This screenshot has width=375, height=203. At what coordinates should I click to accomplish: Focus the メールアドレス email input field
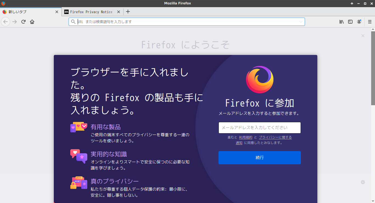(x=259, y=128)
